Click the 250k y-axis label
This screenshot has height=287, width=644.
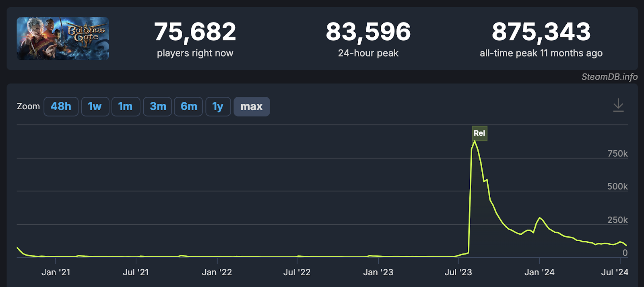[x=617, y=220]
